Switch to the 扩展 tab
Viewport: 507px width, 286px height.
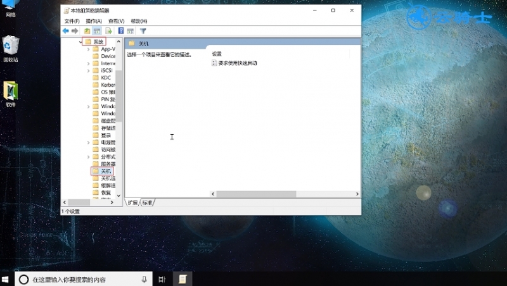click(132, 202)
